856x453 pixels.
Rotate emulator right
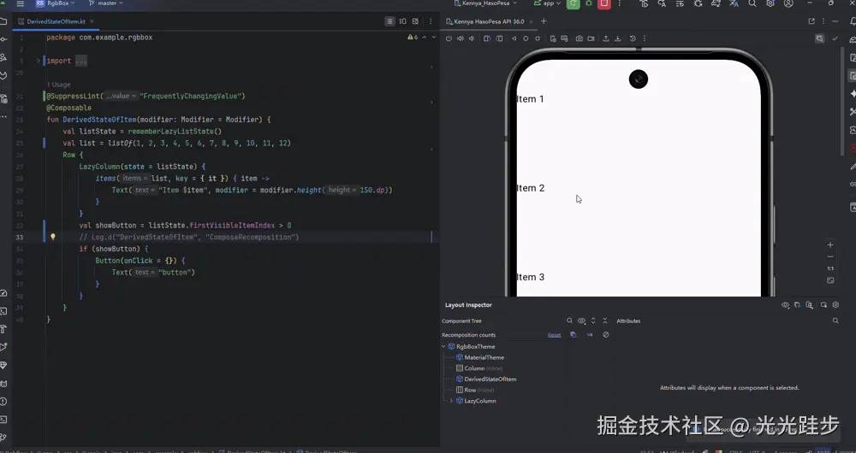coord(499,38)
